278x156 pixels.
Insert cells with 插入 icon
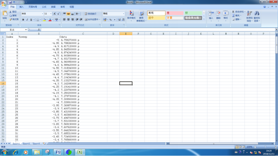coord(211,16)
